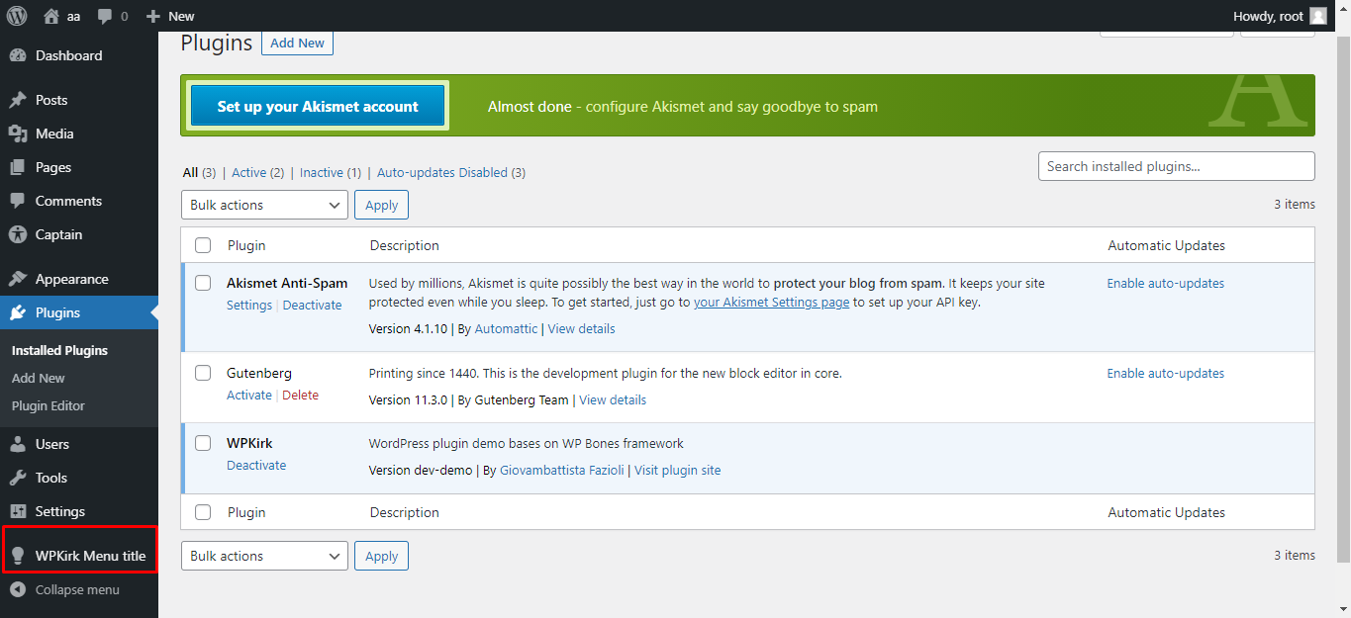This screenshot has height=618, width=1351.
Task: Enable auto-updates for Gutenberg
Action: 1165,373
